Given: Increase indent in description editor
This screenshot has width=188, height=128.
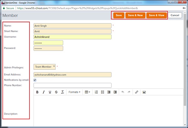Looking at the screenshot, I should click(115, 92).
